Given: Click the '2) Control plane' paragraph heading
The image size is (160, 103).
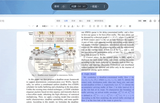Looking at the screenshot, I should pos(91,57).
